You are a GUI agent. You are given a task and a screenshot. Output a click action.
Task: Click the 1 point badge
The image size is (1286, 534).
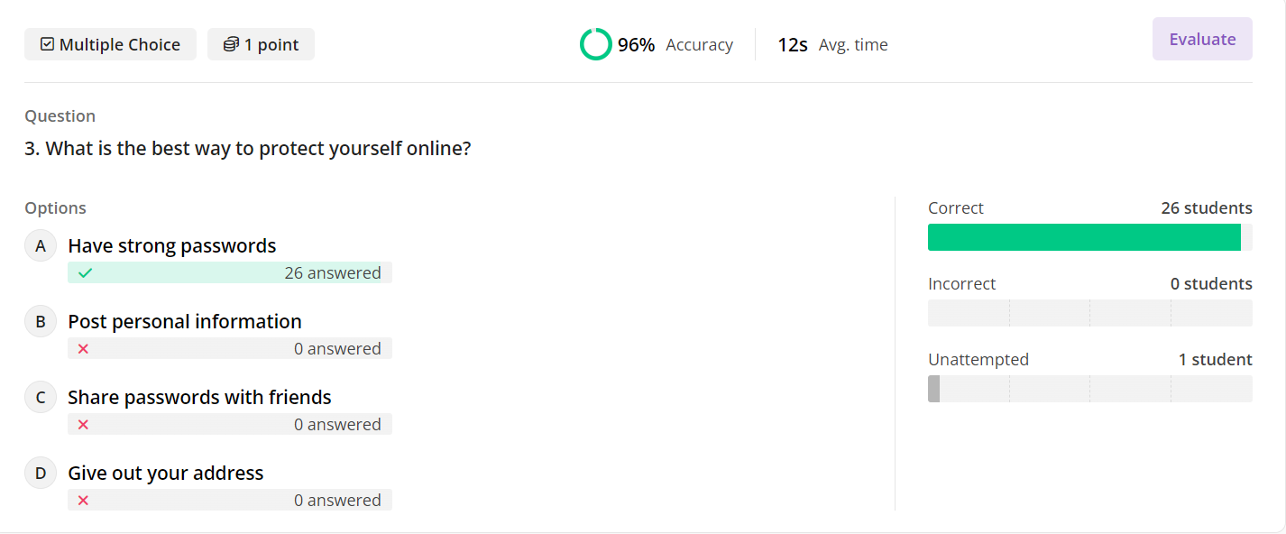(261, 44)
